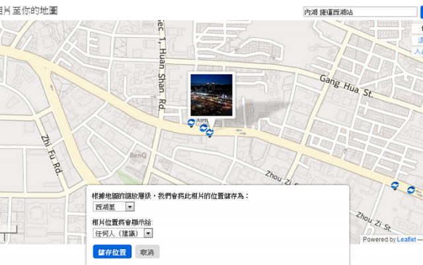Click the 取消 cancel button

point(147,252)
